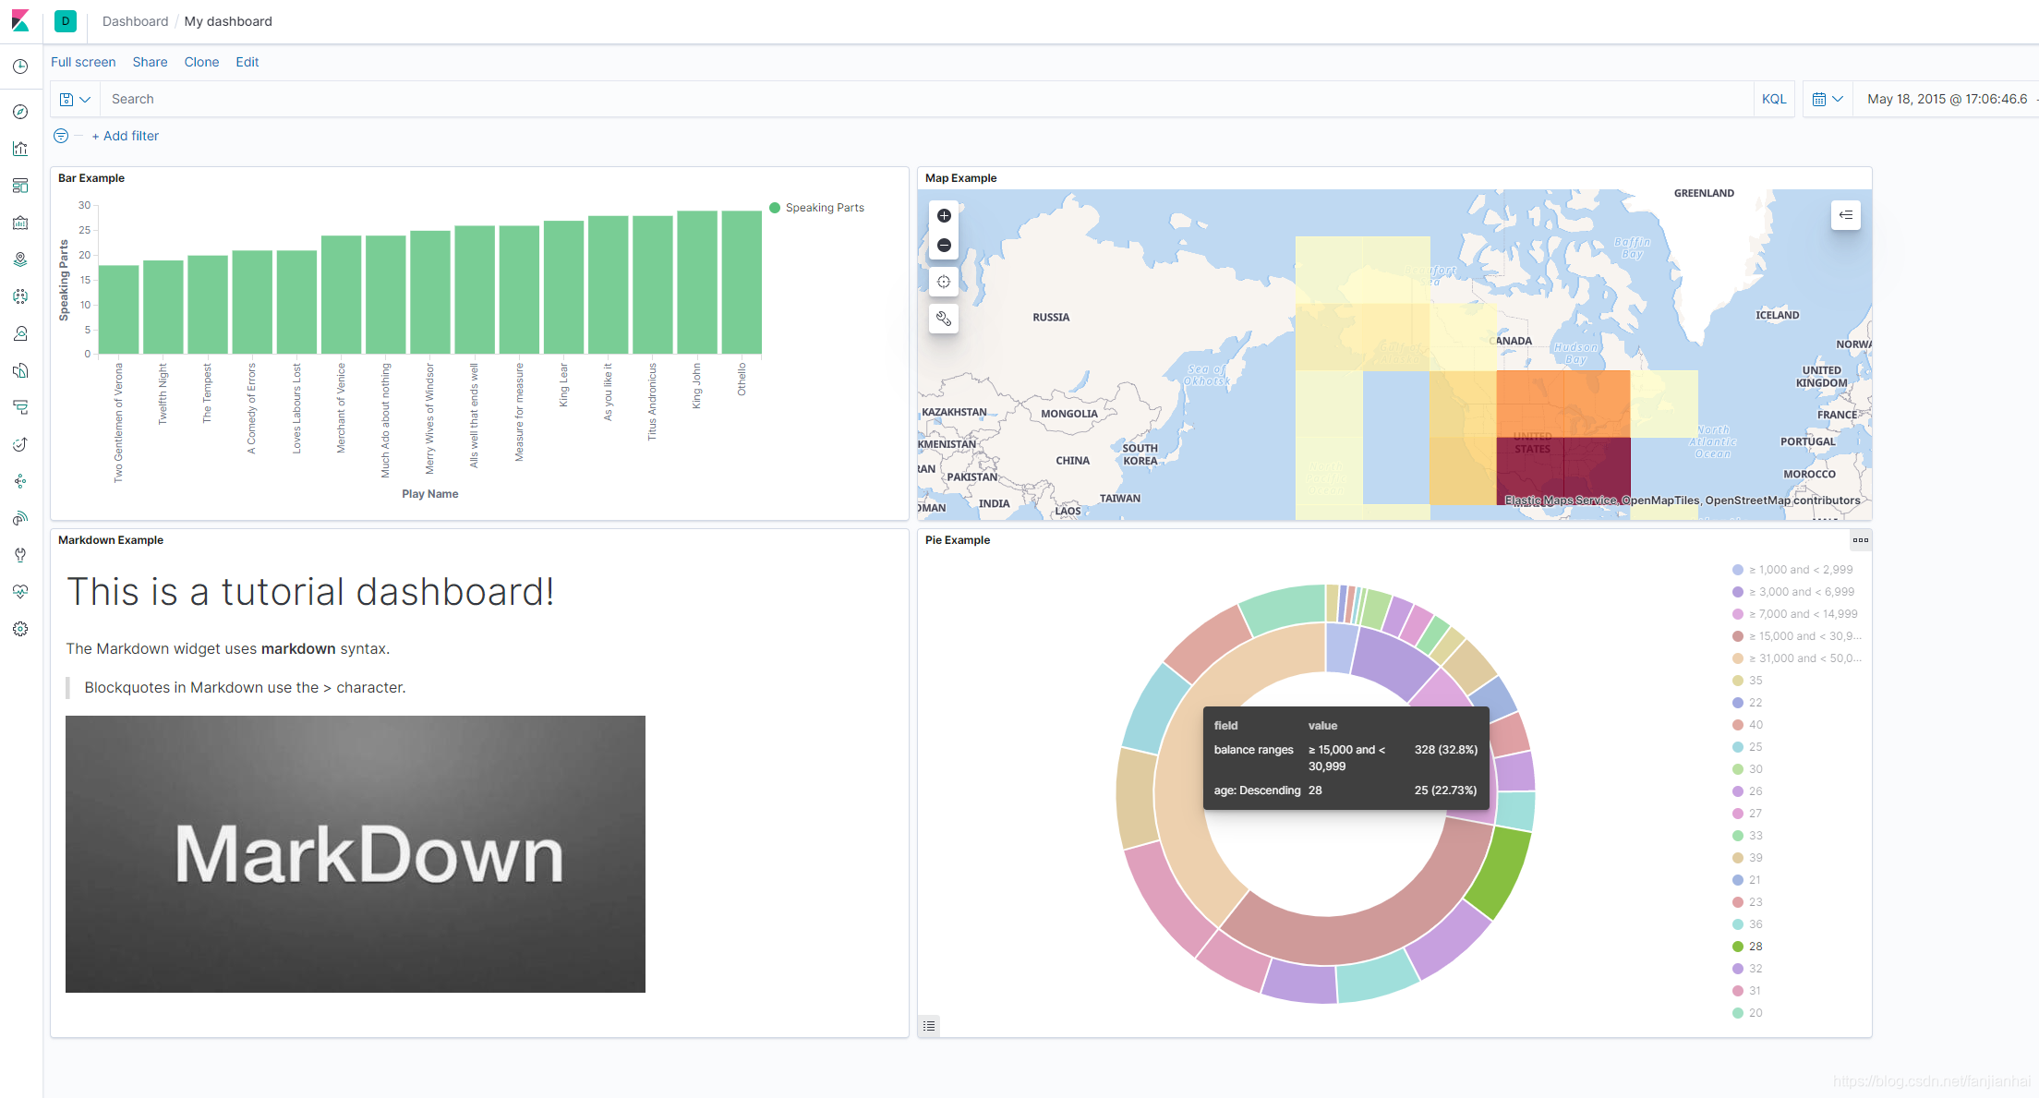Open Canvas app in sidebar
2039x1098 pixels.
(20, 223)
